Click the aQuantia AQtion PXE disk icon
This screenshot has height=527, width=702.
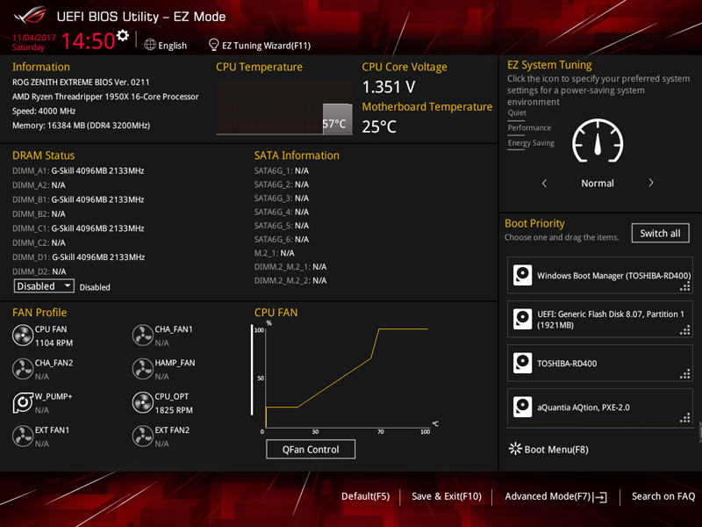[x=522, y=407]
